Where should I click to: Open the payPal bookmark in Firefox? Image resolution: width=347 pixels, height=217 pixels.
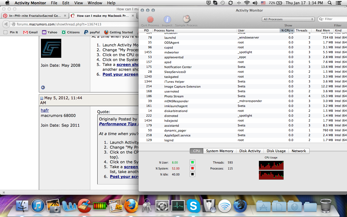[92, 32]
